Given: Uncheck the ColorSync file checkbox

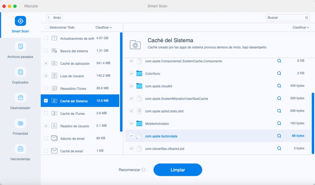Looking at the screenshot, I should pyautogui.click(x=131, y=73).
